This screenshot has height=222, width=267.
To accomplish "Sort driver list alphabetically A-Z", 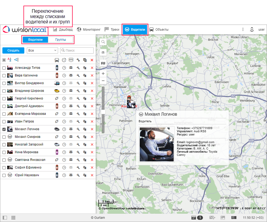I will click(x=9, y=60).
